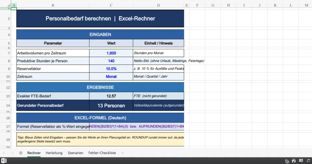
Task: Click the title cell 'Personalbedarf berechnen | Excel-Rechner'
Action: [x=100, y=19]
